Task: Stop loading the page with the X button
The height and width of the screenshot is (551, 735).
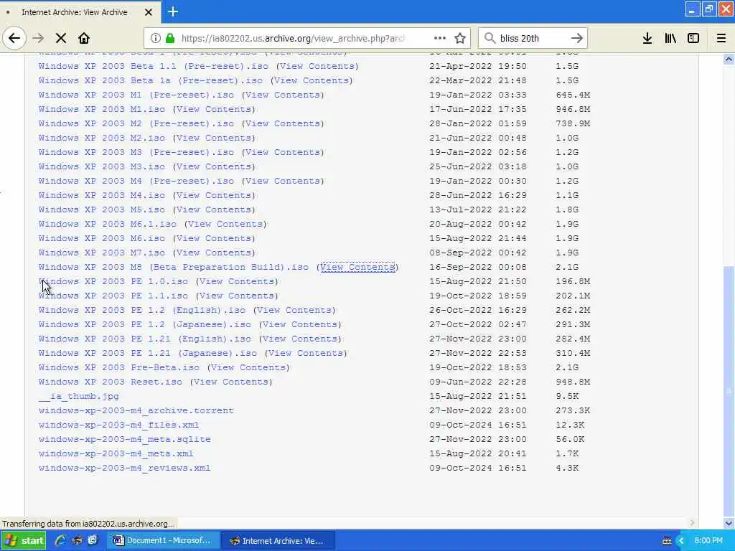Action: 61,38
